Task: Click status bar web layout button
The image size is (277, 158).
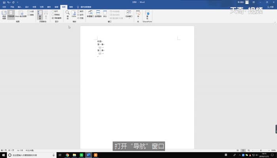Action: coord(249,150)
